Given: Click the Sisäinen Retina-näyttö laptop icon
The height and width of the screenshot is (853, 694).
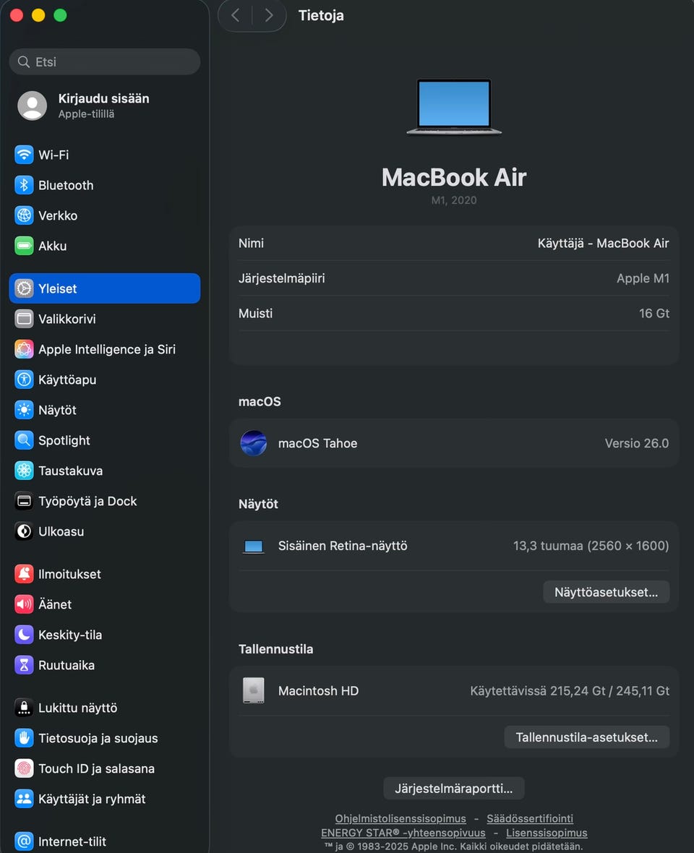Looking at the screenshot, I should click(254, 546).
